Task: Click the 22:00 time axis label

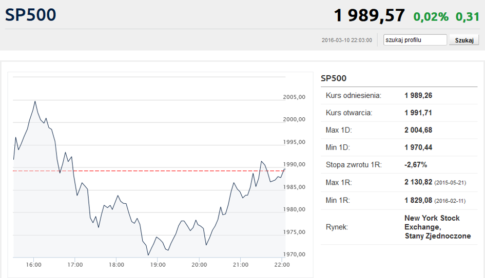Action: click(282, 265)
